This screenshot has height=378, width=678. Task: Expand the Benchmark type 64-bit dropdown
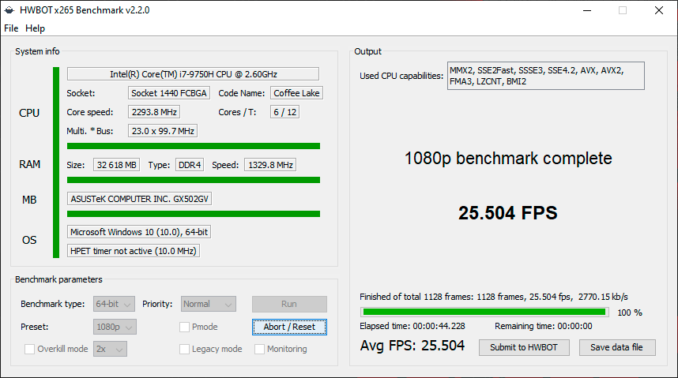(x=114, y=304)
